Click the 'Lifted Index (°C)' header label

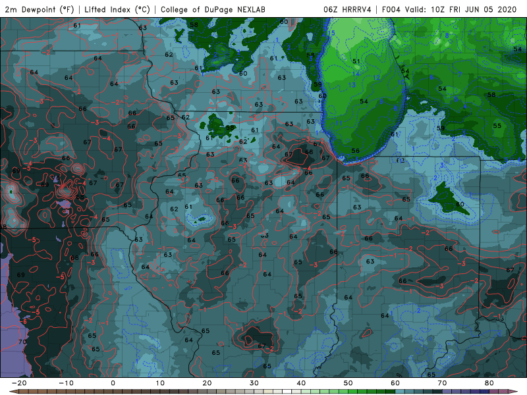coord(117,10)
